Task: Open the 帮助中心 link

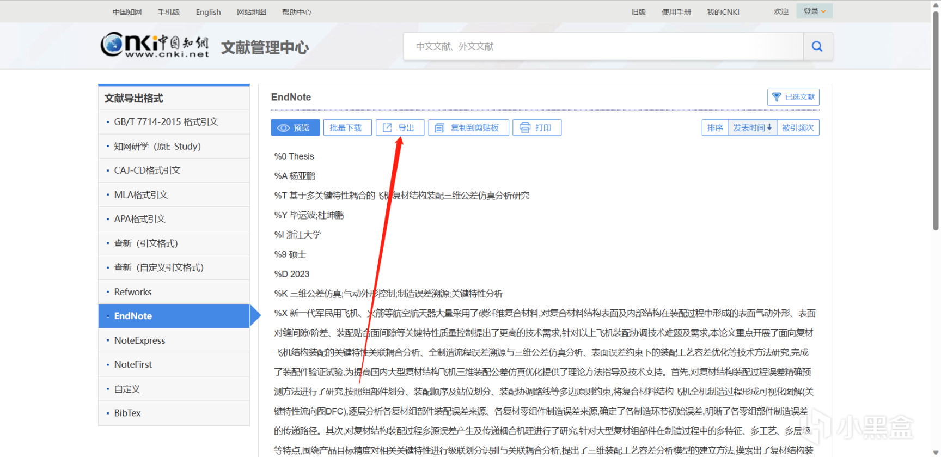Action: tap(297, 12)
